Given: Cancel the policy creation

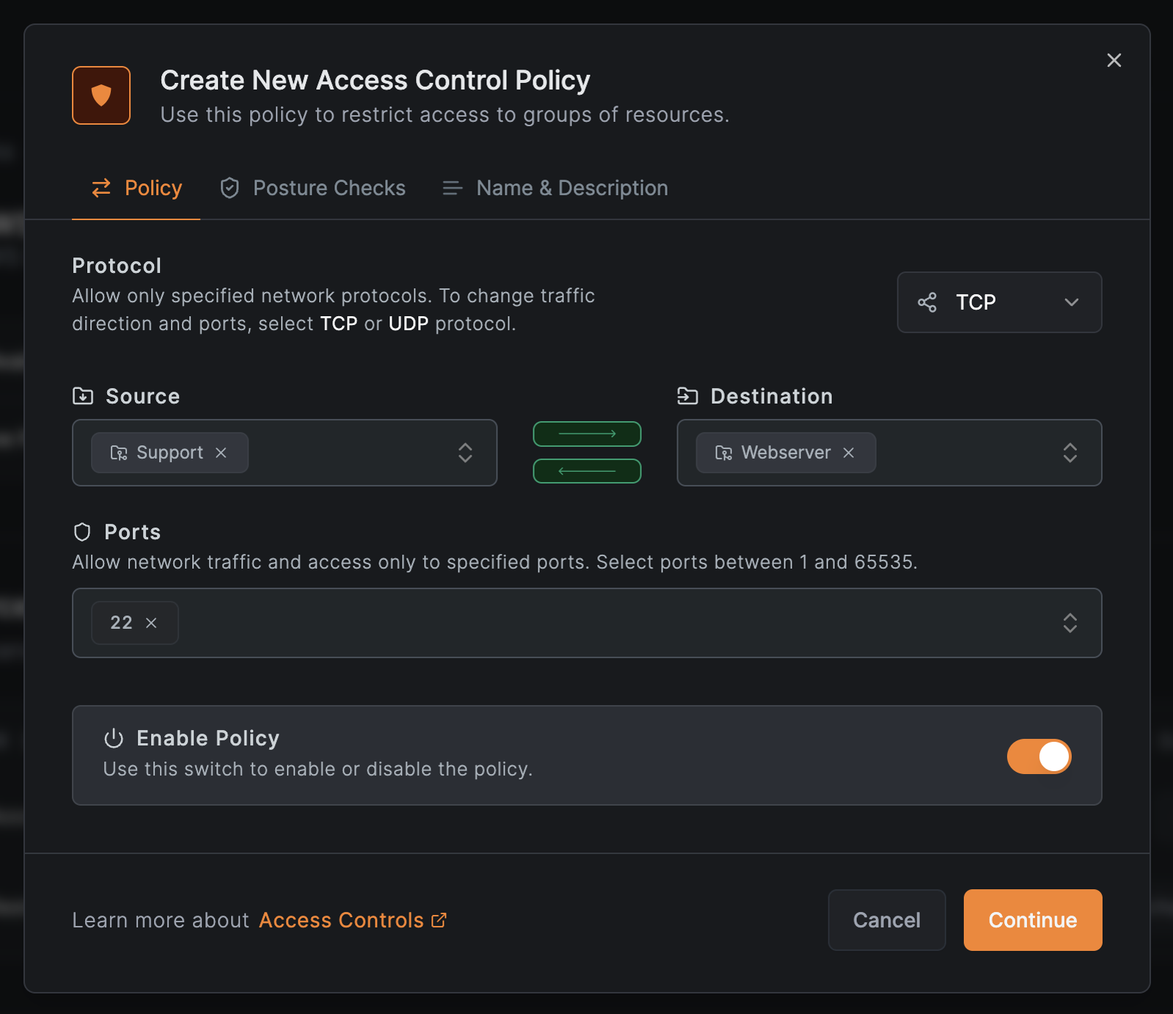Looking at the screenshot, I should (x=886, y=920).
